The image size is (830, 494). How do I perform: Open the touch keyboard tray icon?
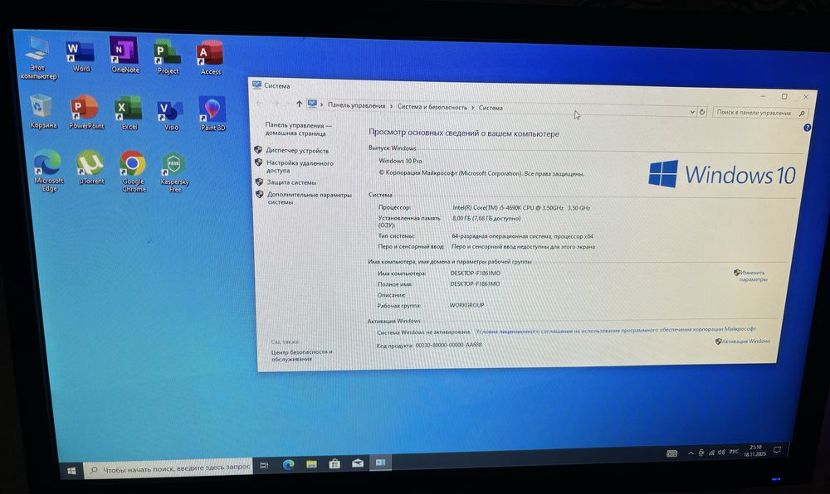pyautogui.click(x=671, y=453)
